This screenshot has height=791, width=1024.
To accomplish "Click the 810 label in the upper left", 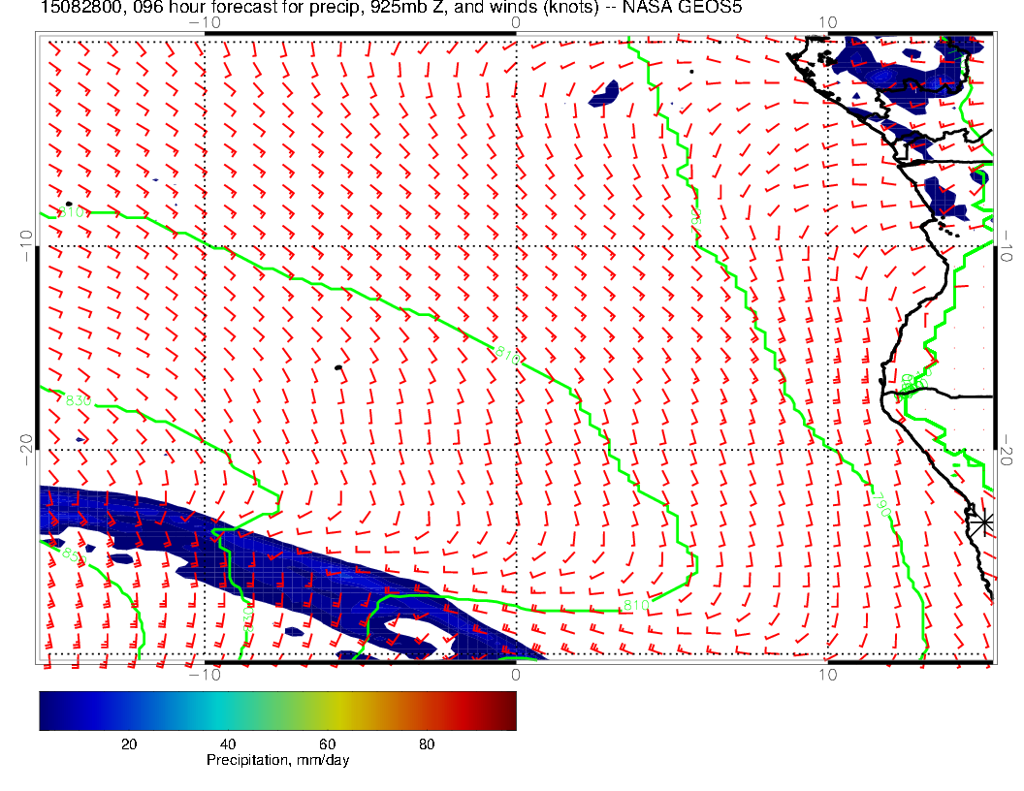I will (x=73, y=211).
